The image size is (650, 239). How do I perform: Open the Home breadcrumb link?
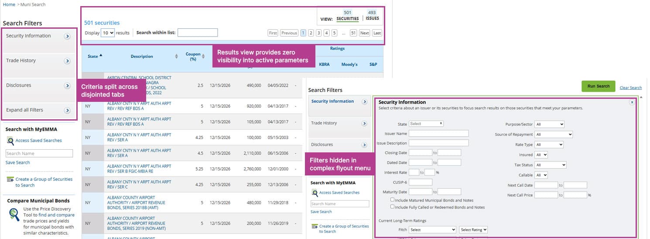pos(9,4)
